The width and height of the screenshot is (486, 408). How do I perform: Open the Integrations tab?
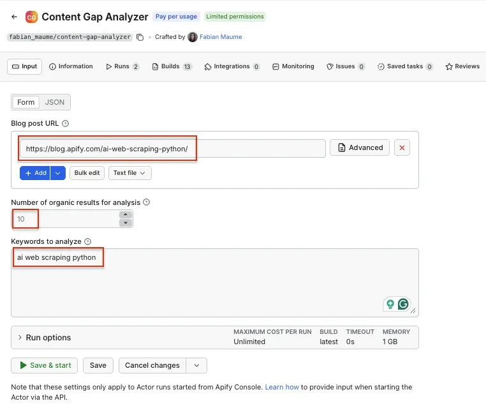[x=232, y=66]
